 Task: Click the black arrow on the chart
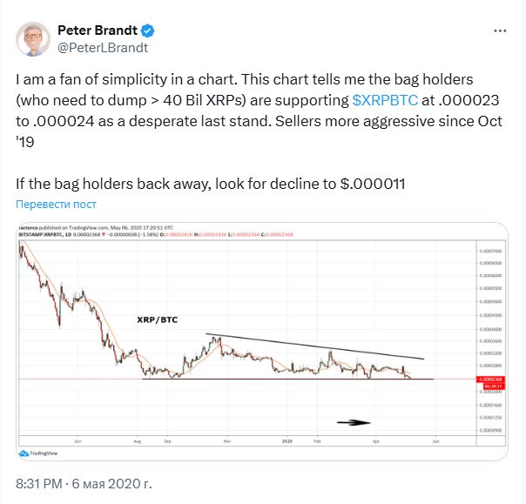[x=354, y=422]
